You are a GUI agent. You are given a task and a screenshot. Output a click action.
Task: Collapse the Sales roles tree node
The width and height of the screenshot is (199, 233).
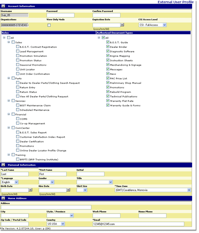[9, 42]
